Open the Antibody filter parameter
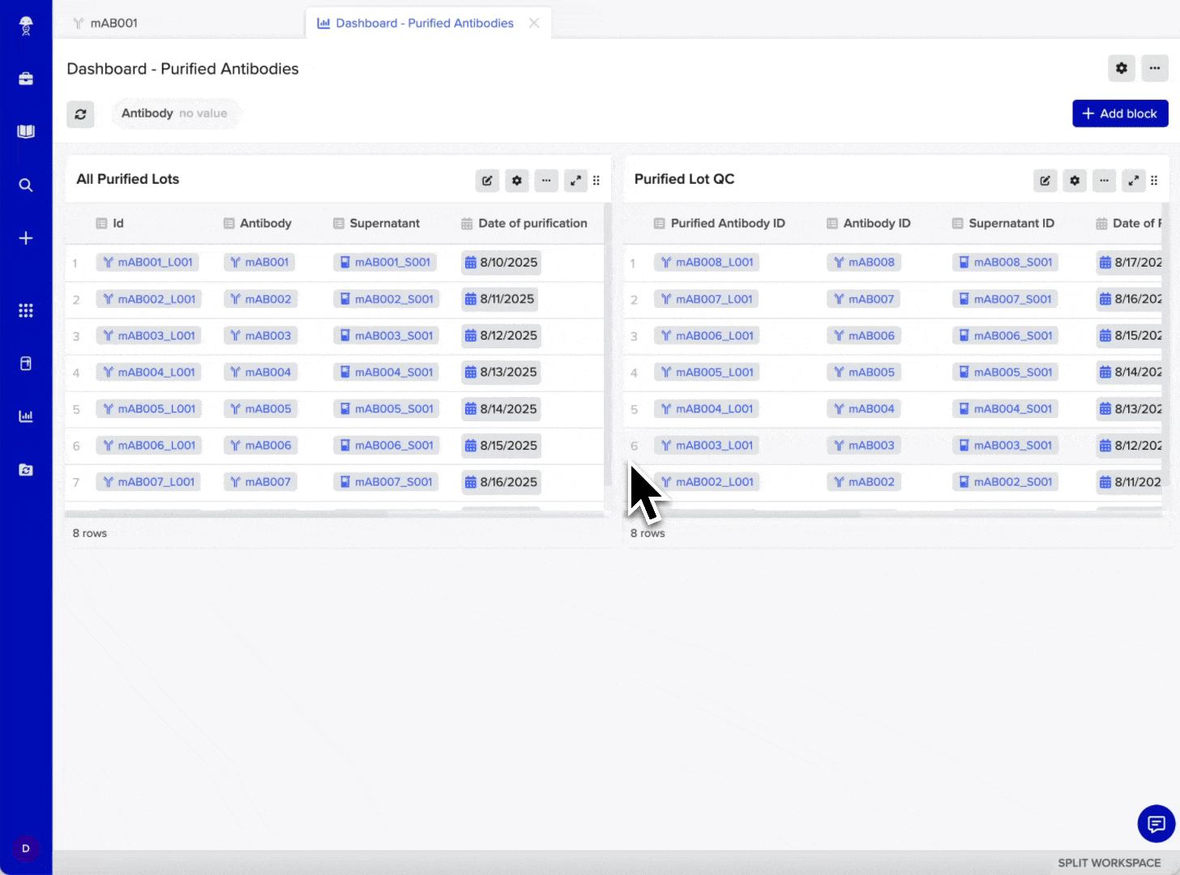 [x=174, y=113]
